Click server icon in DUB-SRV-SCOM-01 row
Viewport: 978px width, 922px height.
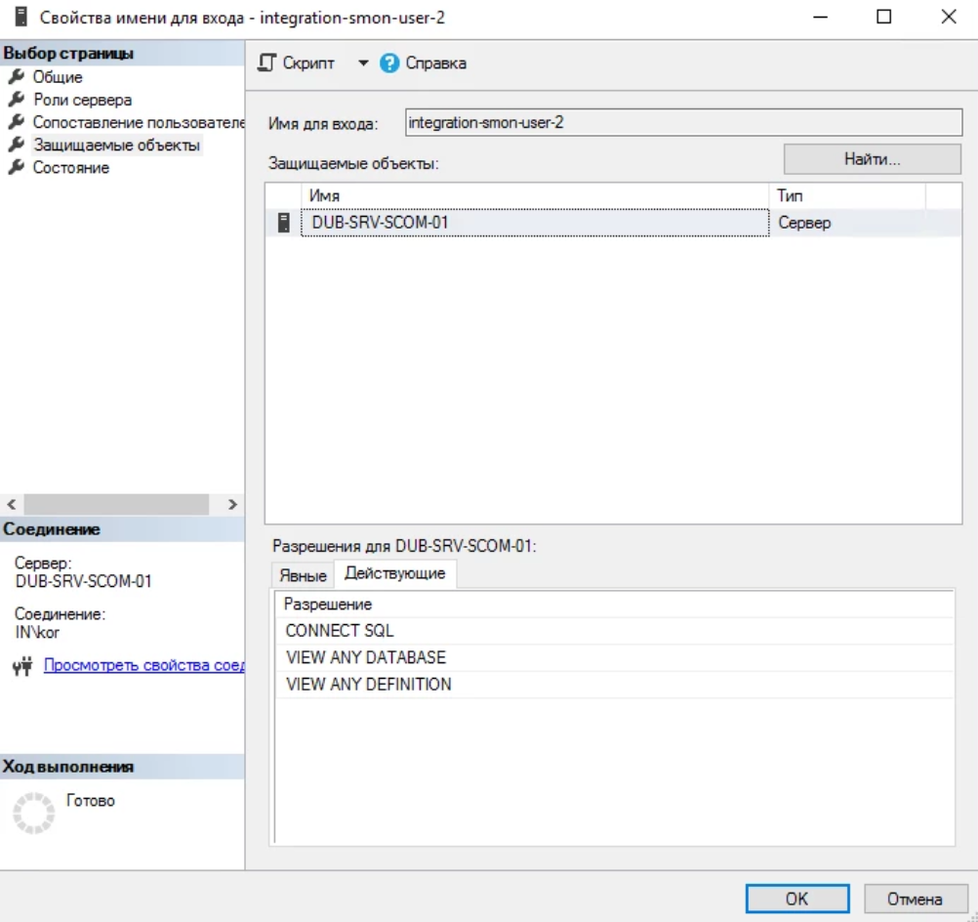point(283,223)
